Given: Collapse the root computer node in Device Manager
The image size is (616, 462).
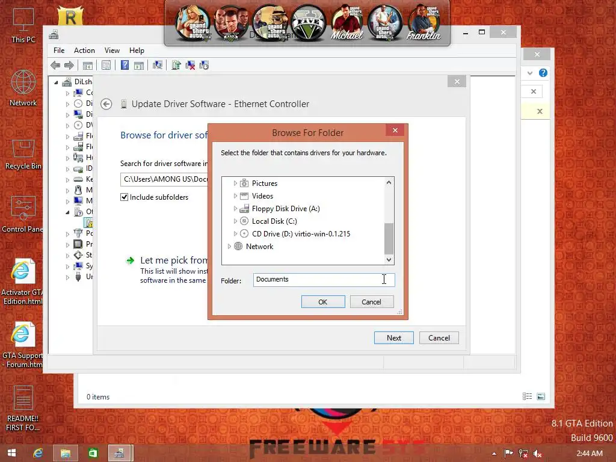Looking at the screenshot, I should pyautogui.click(x=56, y=82).
